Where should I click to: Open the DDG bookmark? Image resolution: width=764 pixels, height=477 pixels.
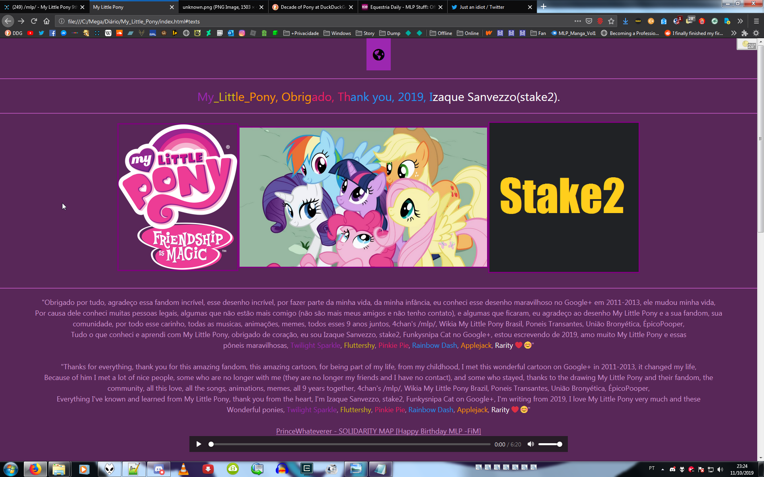coord(14,33)
